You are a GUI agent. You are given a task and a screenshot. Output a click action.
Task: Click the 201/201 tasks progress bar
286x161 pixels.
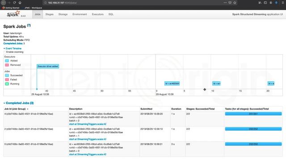pyautogui.click(x=253, y=114)
